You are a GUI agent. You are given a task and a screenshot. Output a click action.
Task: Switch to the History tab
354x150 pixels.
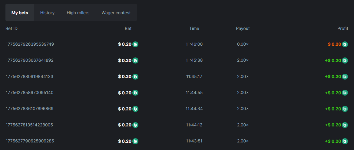click(47, 13)
